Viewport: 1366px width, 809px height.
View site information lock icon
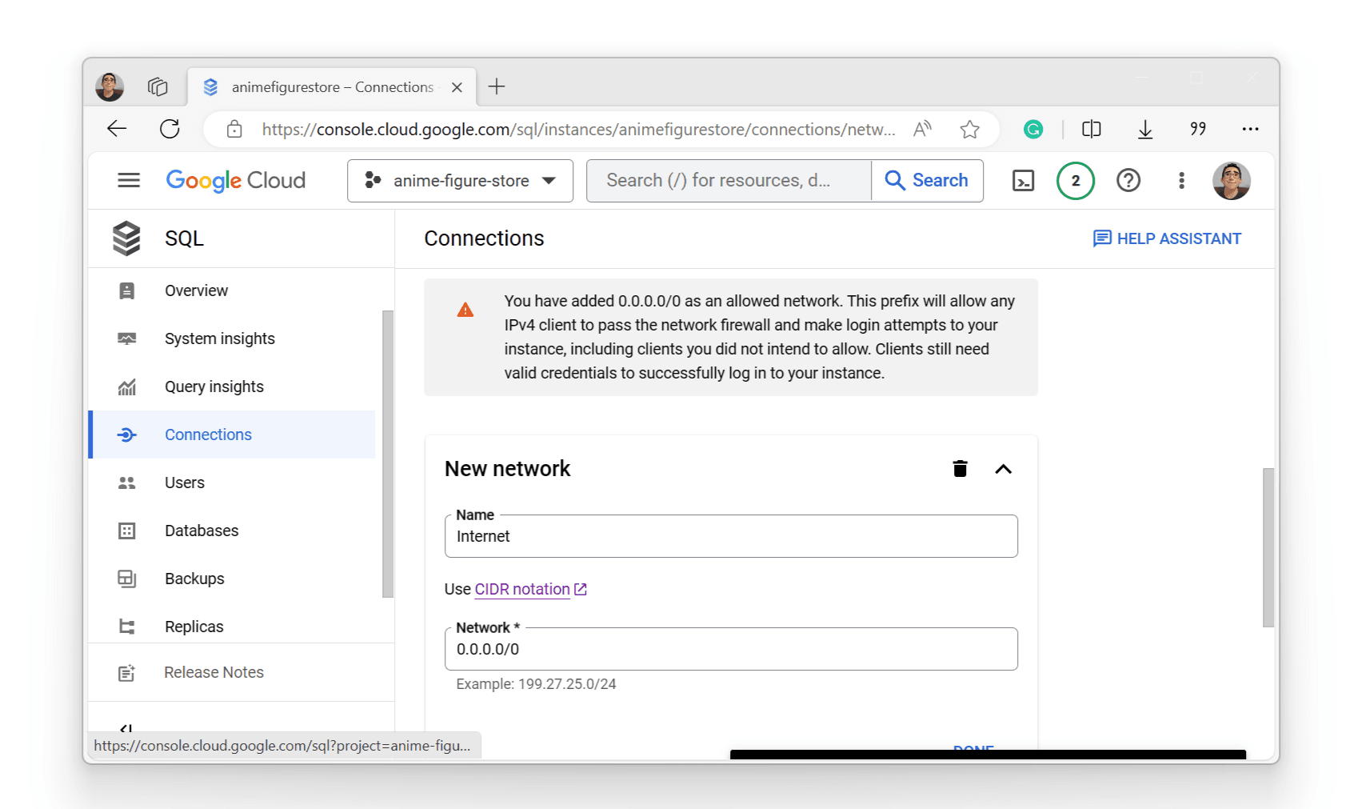pos(234,129)
